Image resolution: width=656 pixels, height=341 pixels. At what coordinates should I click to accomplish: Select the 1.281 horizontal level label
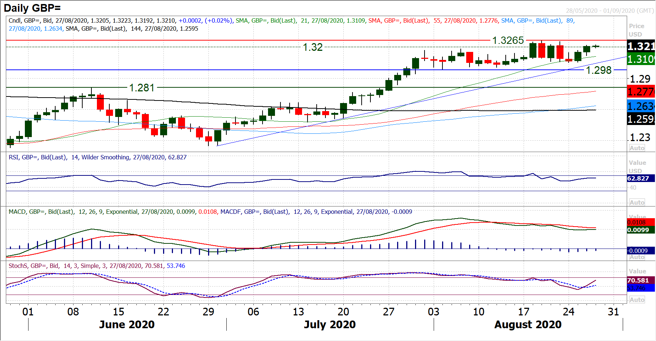pos(142,88)
